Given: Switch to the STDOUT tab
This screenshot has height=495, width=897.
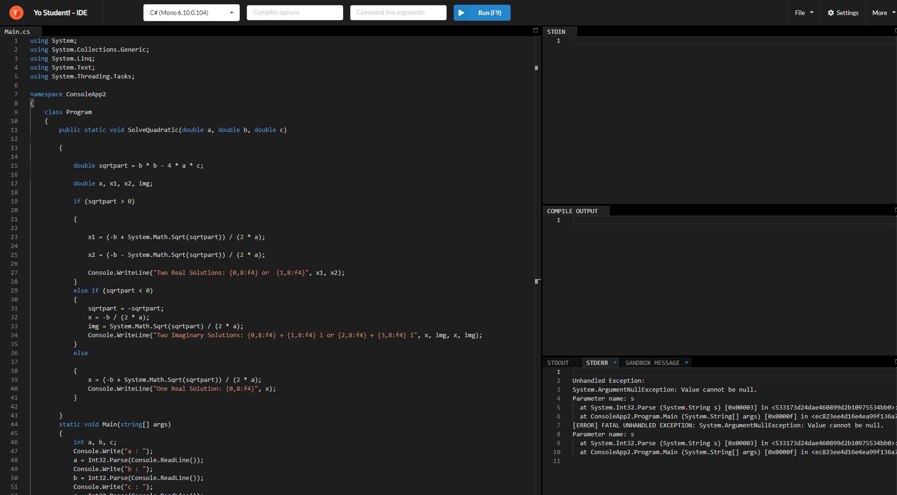Looking at the screenshot, I should point(558,363).
